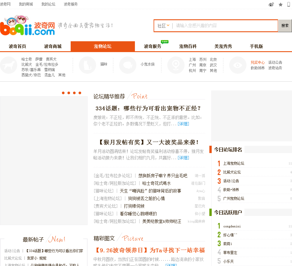The height and width of the screenshot is (266, 292).
Task: Click the star favorite icon
Action: (280, 4)
